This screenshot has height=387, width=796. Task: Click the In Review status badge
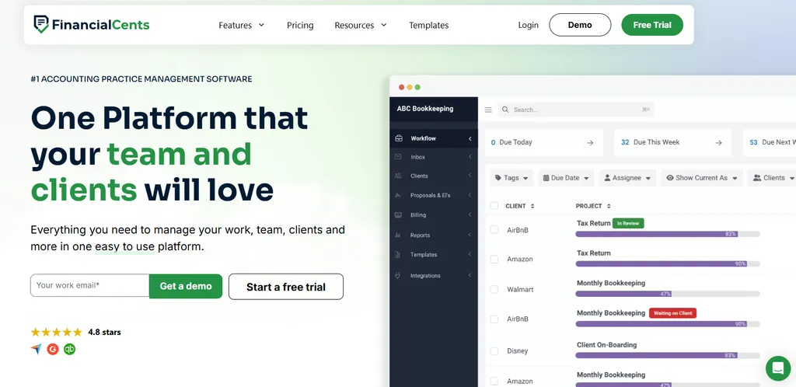[628, 223]
